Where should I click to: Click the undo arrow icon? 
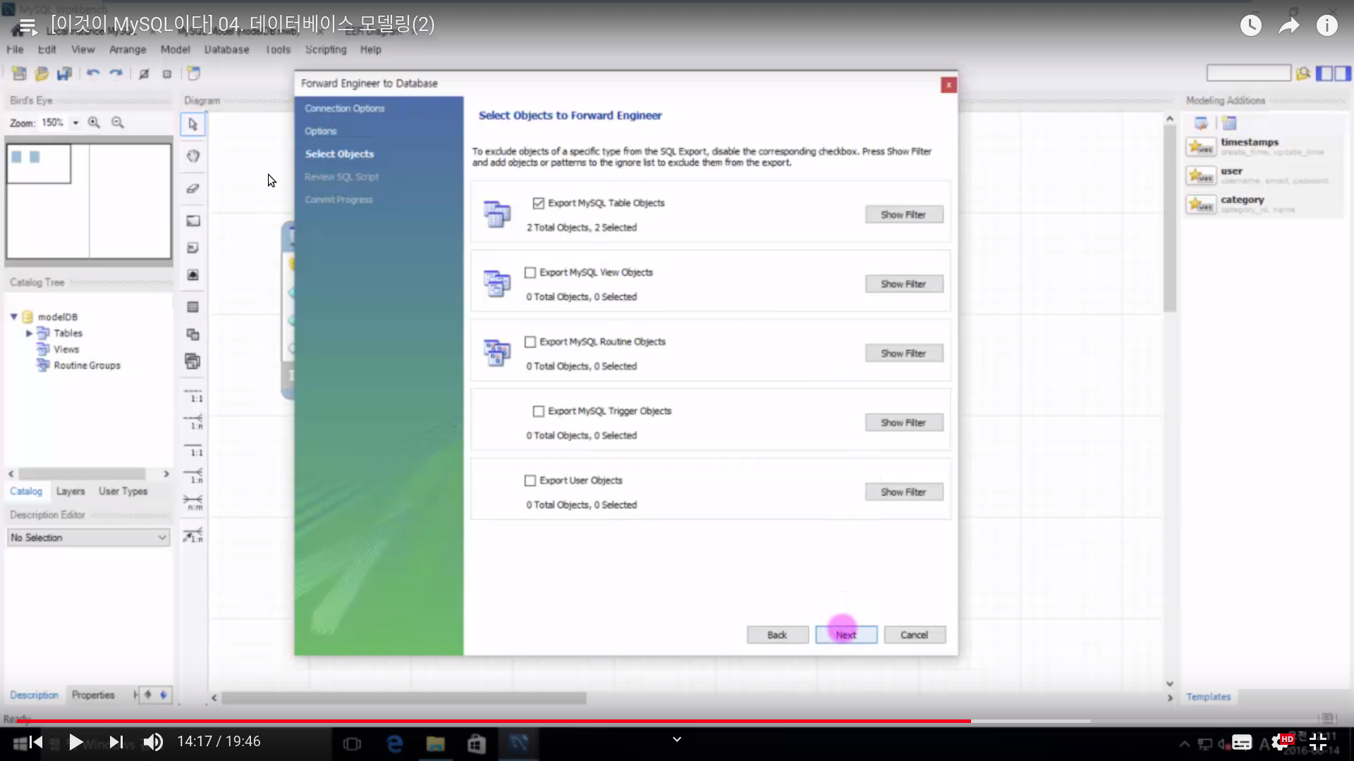(x=93, y=73)
